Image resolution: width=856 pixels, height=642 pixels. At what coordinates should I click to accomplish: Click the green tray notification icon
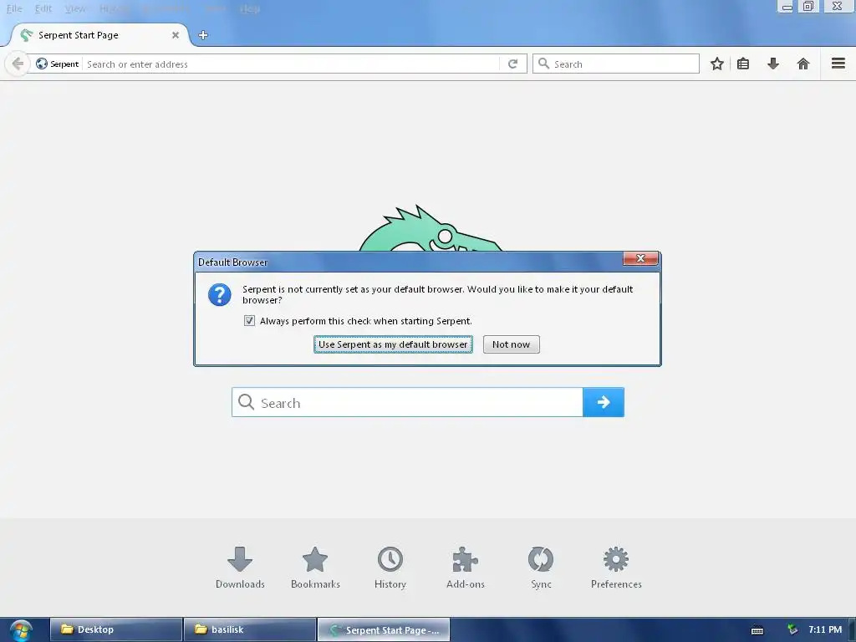792,629
